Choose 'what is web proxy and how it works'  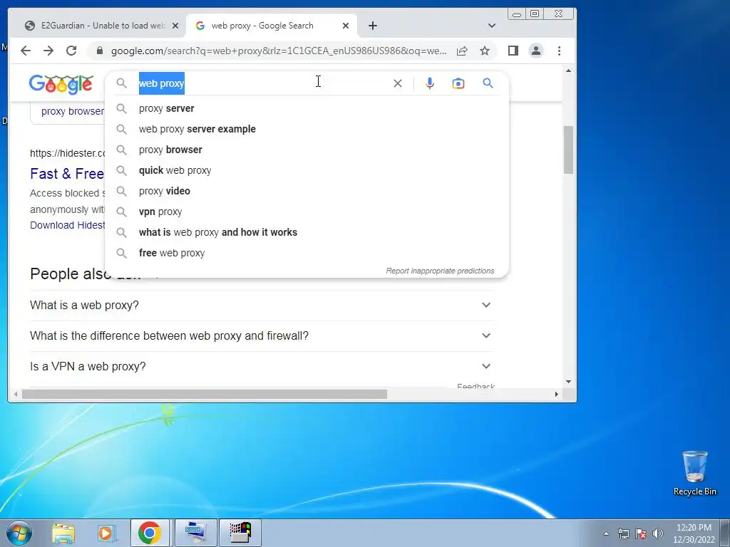(x=307, y=232)
